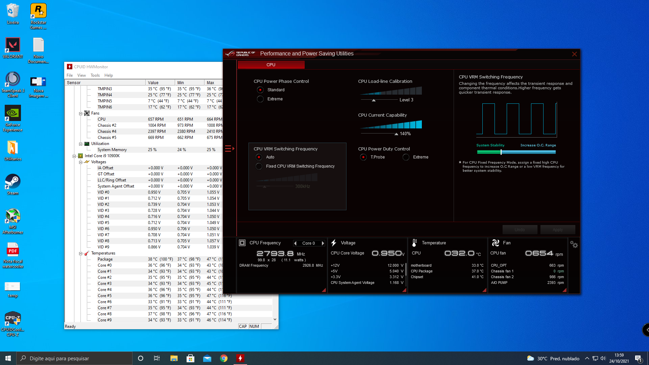Launch CPUID CPU-Z shortcut
The width and height of the screenshot is (649, 365).
click(x=13, y=324)
